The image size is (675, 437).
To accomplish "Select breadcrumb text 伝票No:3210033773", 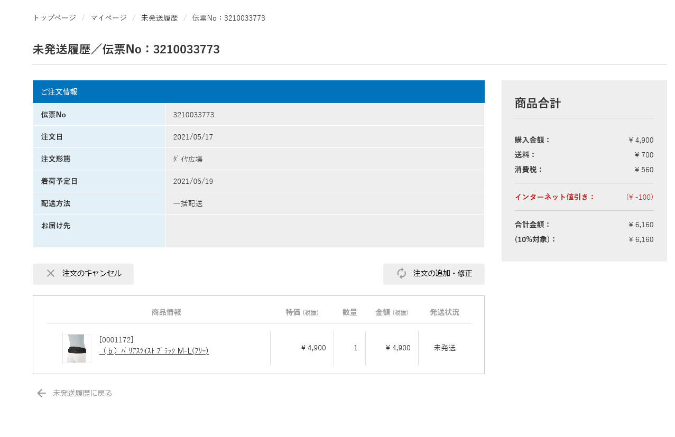I will click(x=229, y=18).
